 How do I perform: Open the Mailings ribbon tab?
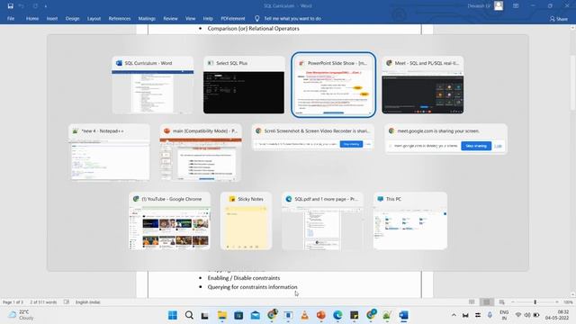pos(147,18)
